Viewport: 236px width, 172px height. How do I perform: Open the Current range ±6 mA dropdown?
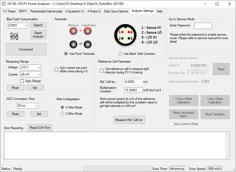click(31, 74)
